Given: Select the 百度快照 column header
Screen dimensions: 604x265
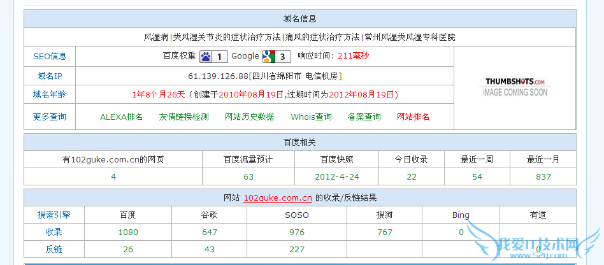Looking at the screenshot, I should coord(336,159).
